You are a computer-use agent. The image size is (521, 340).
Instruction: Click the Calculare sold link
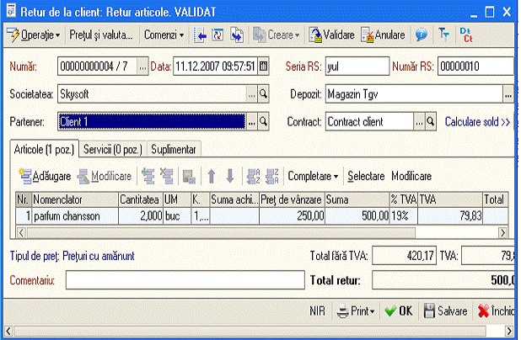click(x=477, y=122)
